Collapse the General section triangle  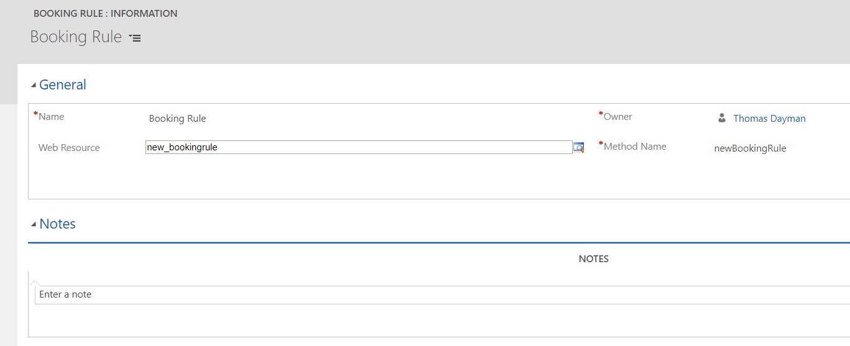coord(34,86)
